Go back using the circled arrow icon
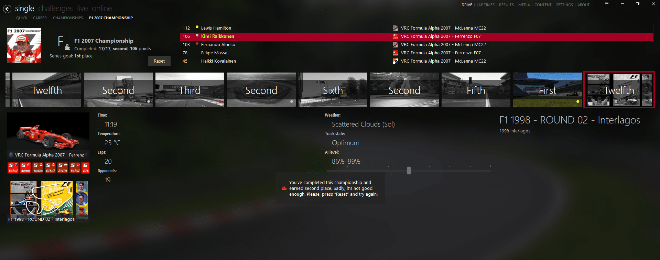The image size is (660, 260). (x=7, y=9)
